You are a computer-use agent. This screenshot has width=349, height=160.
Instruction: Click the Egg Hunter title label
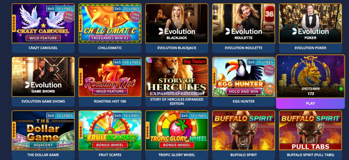tap(243, 101)
